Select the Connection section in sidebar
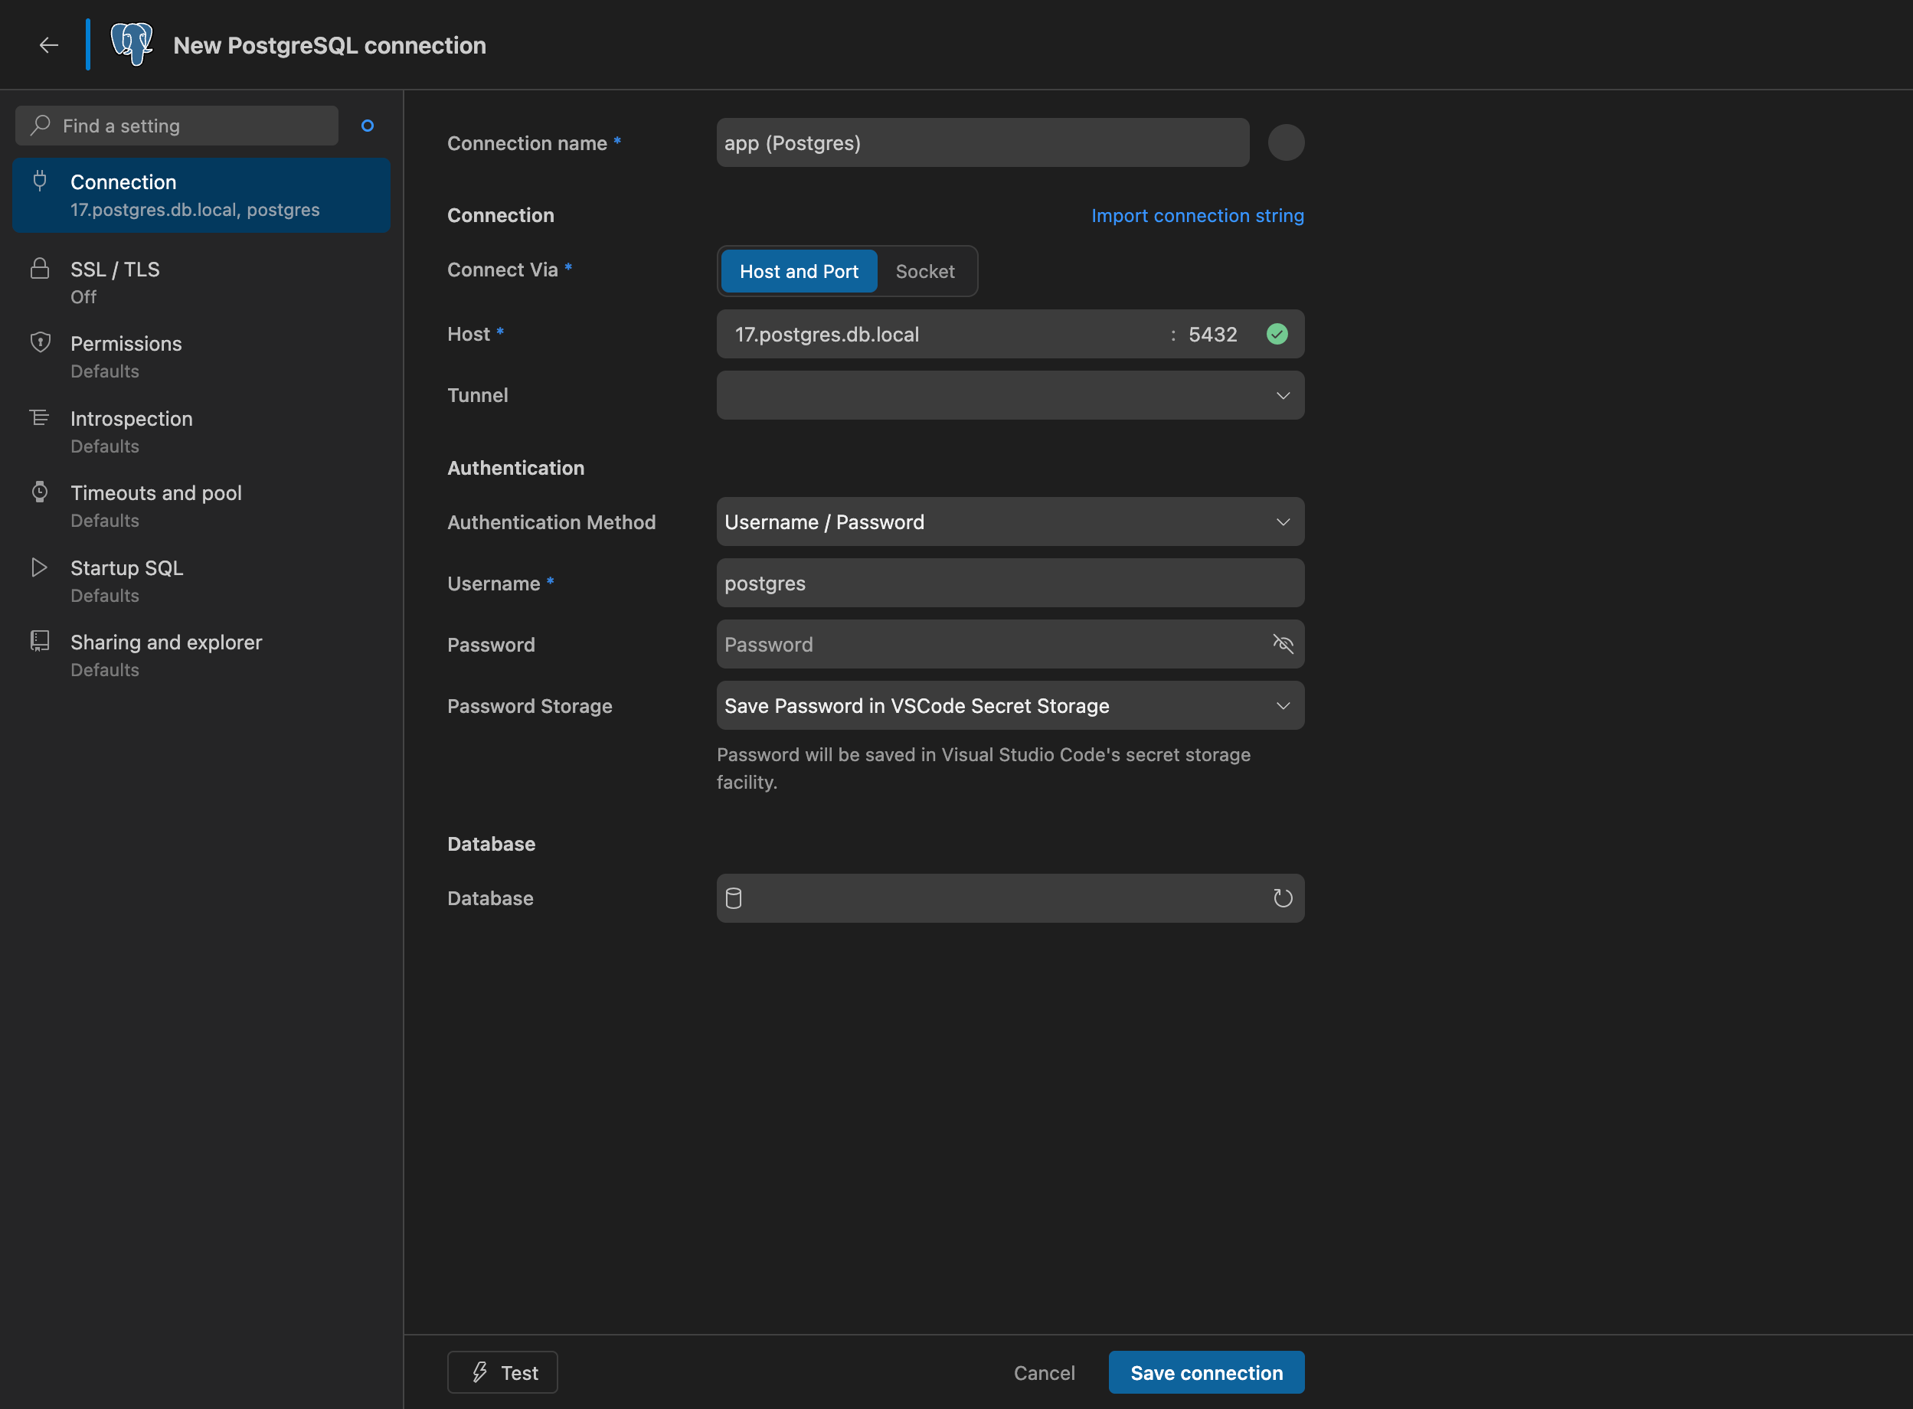1913x1409 pixels. [x=201, y=195]
